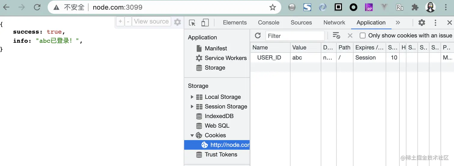Expand the Local Storage tree
Image resolution: width=454 pixels, height=166 pixels.
(192, 97)
